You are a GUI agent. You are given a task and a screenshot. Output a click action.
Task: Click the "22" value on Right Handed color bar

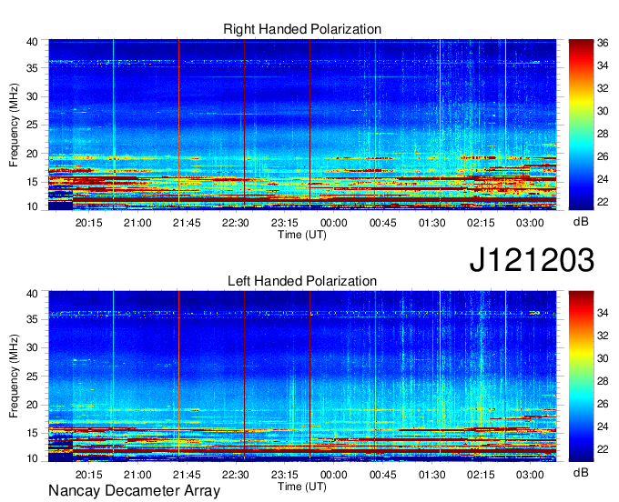coord(603,202)
